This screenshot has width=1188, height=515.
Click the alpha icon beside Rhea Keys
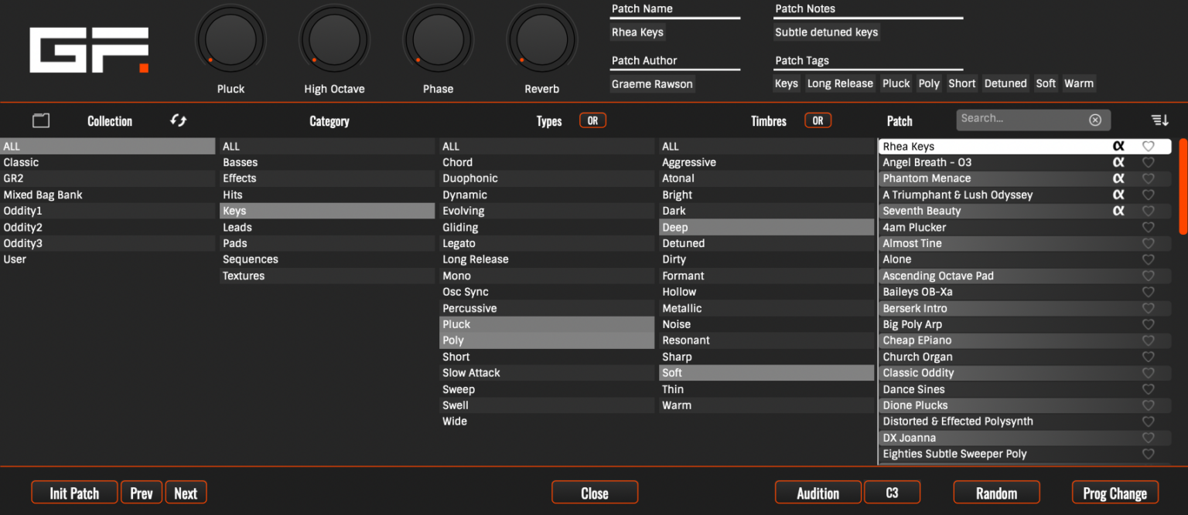1119,146
